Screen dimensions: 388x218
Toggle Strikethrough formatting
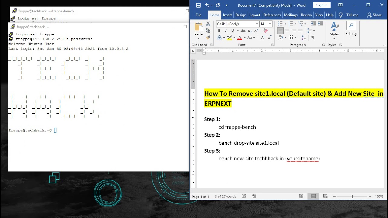click(243, 31)
